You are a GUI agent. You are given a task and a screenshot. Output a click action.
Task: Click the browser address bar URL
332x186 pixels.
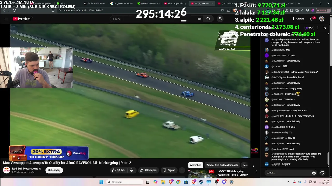pyautogui.click(x=83, y=10)
